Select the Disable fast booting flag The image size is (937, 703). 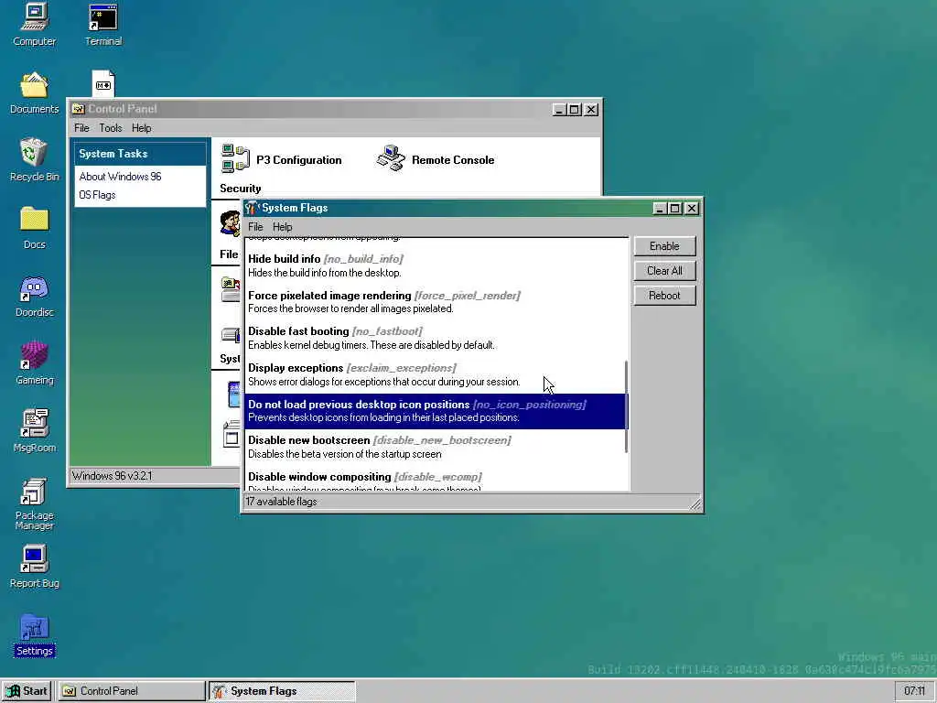[x=435, y=338]
